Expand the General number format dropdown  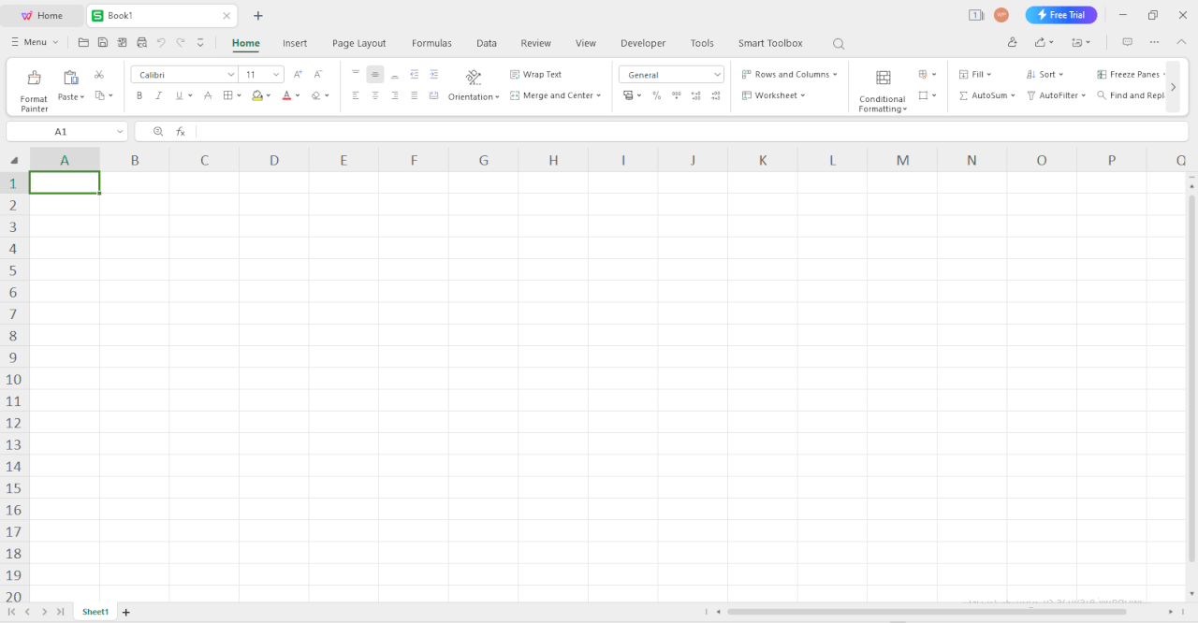pos(717,75)
